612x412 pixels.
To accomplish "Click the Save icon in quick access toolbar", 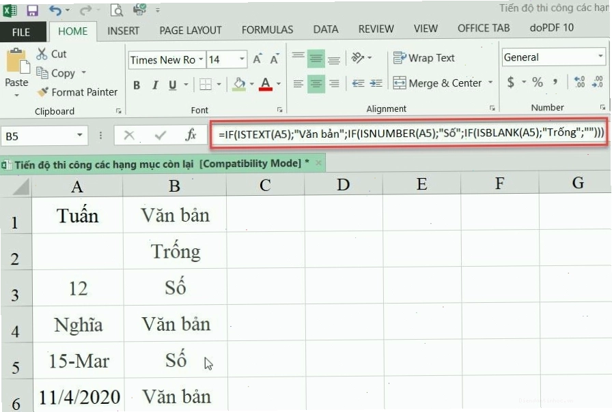I will coord(32,10).
